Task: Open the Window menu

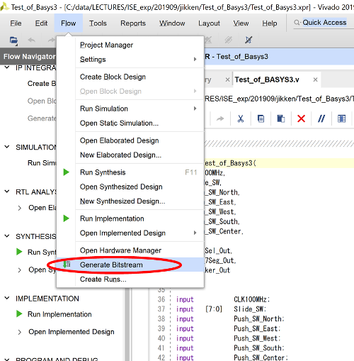Action: pyautogui.click(x=172, y=23)
